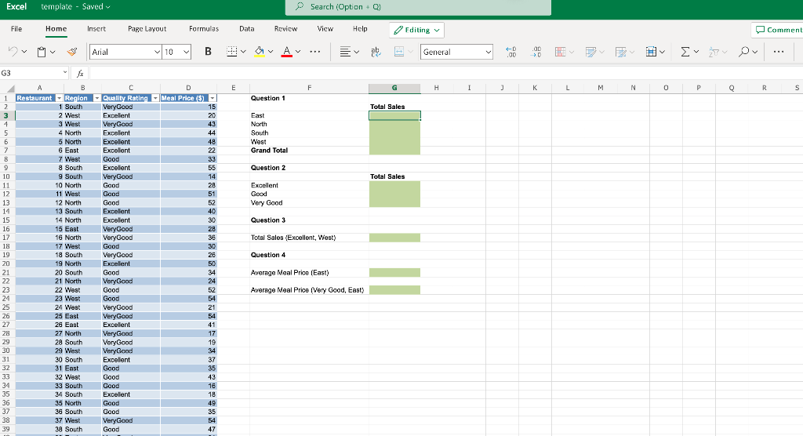Viewport: 803px width, 436px height.
Task: Open the Editing mode dropdown
Action: [416, 30]
